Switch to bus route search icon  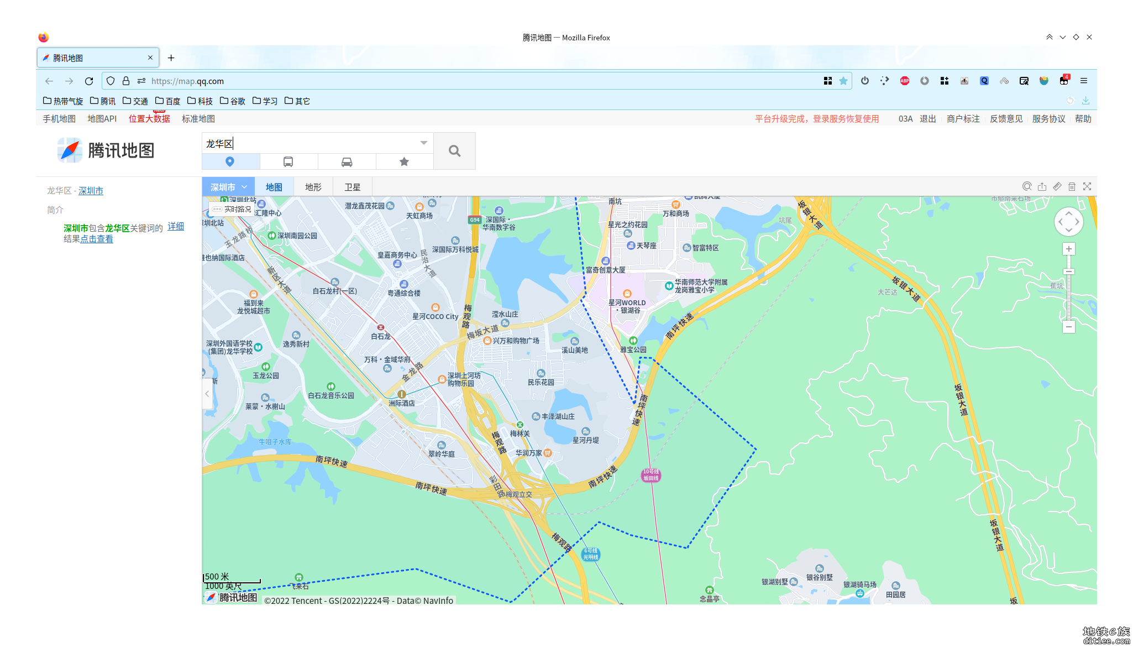tap(288, 161)
